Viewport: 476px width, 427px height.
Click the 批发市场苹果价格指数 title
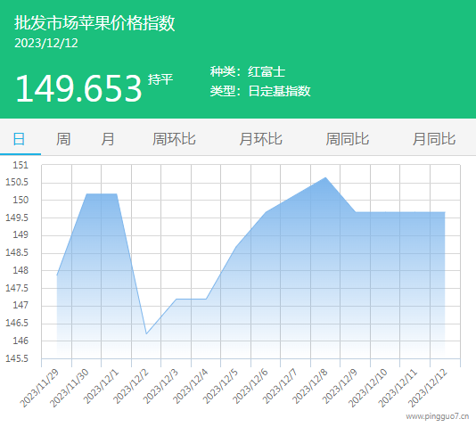tap(94, 23)
